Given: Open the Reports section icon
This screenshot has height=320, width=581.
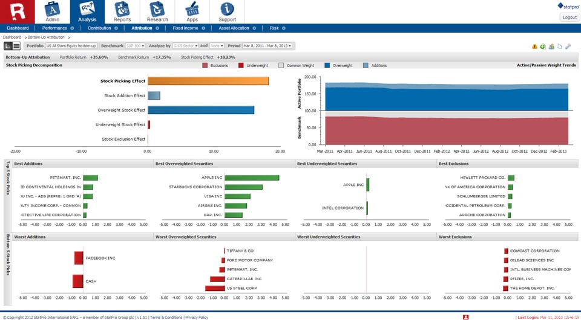Looking at the screenshot, I should click(x=122, y=9).
